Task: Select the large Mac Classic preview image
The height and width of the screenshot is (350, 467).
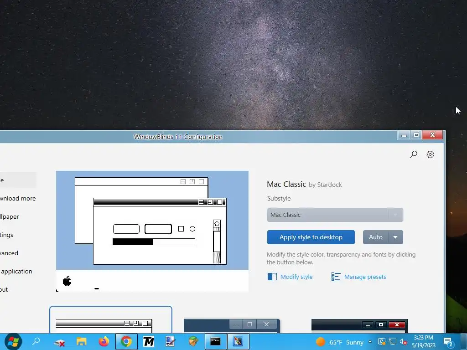Action: 152,231
